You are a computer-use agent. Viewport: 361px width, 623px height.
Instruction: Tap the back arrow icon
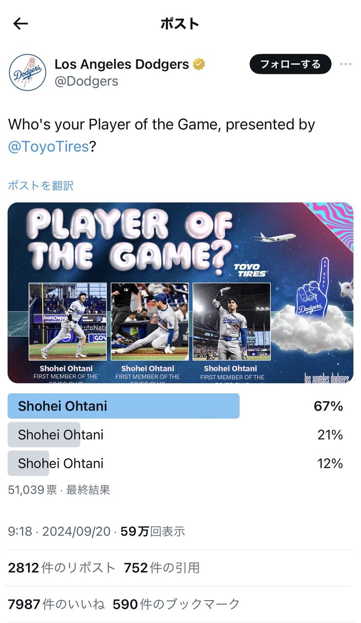pyautogui.click(x=20, y=23)
